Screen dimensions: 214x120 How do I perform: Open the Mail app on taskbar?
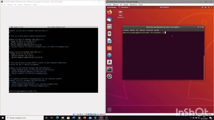(x=90, y=118)
